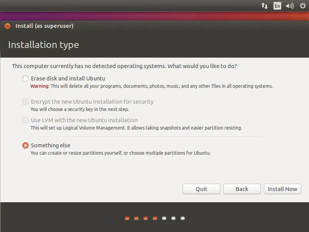
Task: Click the 'Installation type' heading
Action: [x=43, y=45]
